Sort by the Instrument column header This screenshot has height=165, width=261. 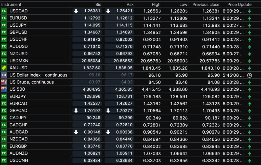pyautogui.click(x=11, y=4)
